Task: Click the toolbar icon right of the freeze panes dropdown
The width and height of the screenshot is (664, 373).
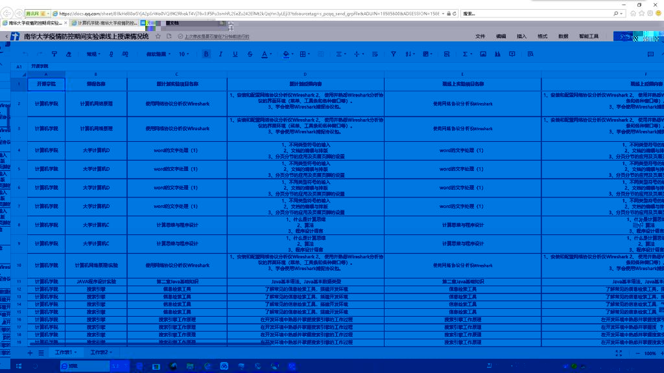Action: point(447,54)
